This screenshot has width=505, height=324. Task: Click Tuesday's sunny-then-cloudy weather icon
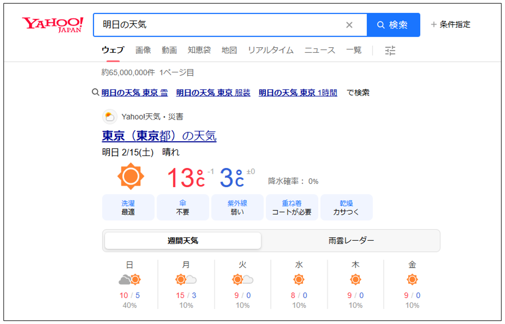click(243, 280)
